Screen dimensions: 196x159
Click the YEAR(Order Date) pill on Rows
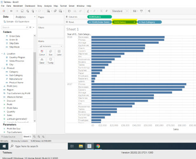coord(99,22)
